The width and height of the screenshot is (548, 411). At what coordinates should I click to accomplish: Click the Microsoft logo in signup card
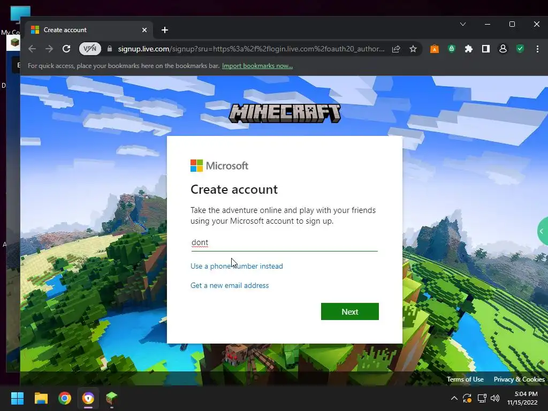tap(219, 166)
